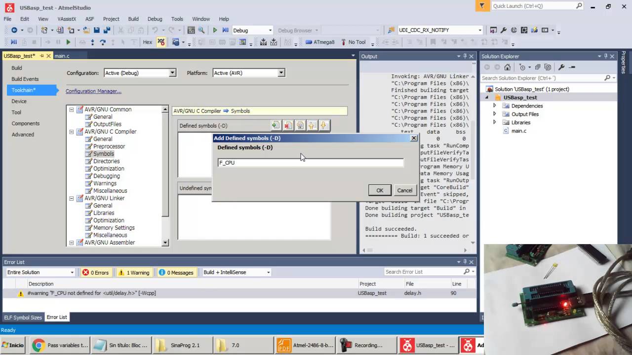Pin the Output panel
Screen dimensions: 632x355
[465, 56]
